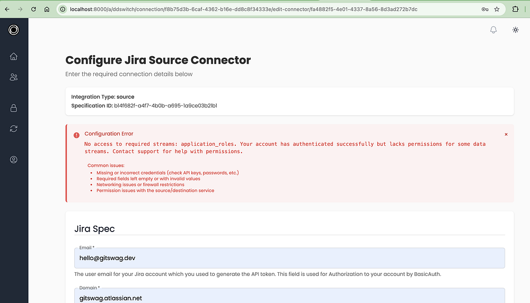Open the lock icon in sidebar
The height and width of the screenshot is (303, 530).
click(x=14, y=108)
